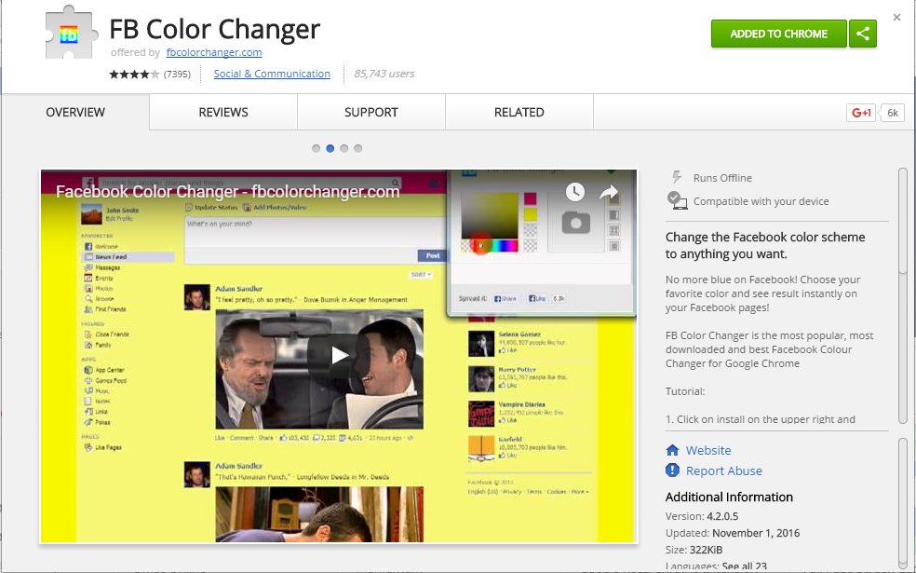Click the star rating display
The height and width of the screenshot is (573, 916).
(134, 75)
